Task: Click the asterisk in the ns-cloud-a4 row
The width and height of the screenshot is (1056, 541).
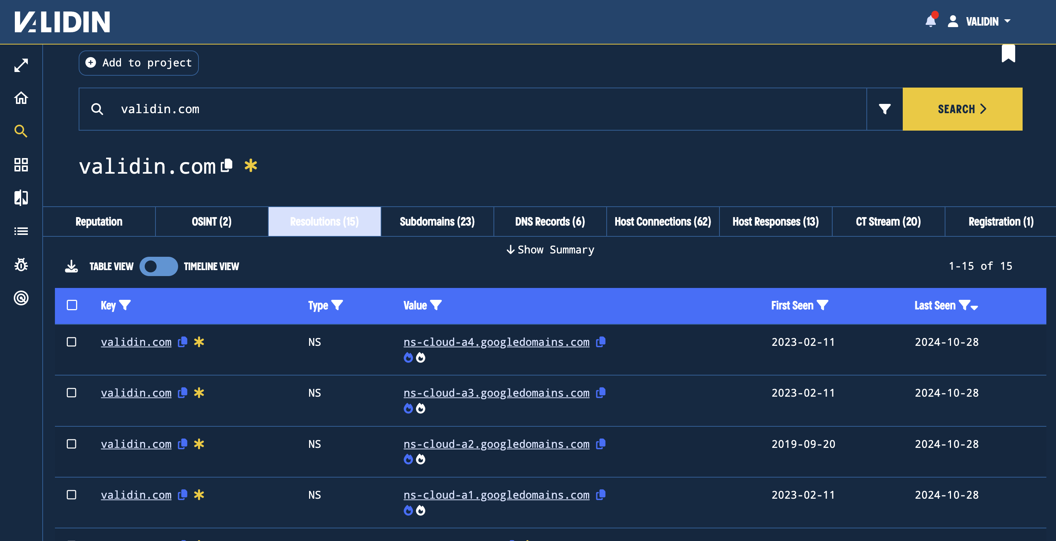Action: click(x=199, y=342)
